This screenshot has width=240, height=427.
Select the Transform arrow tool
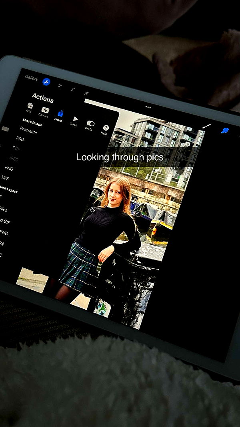tap(86, 93)
